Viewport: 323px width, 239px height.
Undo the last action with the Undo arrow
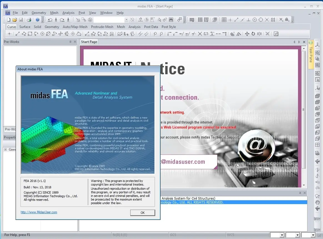50,20
